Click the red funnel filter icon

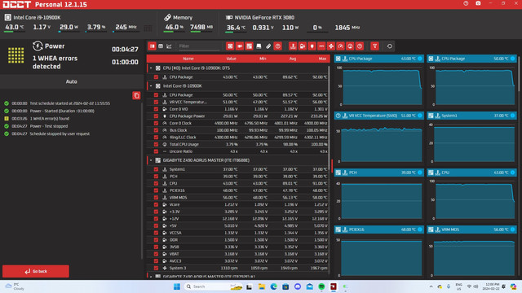click(375, 46)
